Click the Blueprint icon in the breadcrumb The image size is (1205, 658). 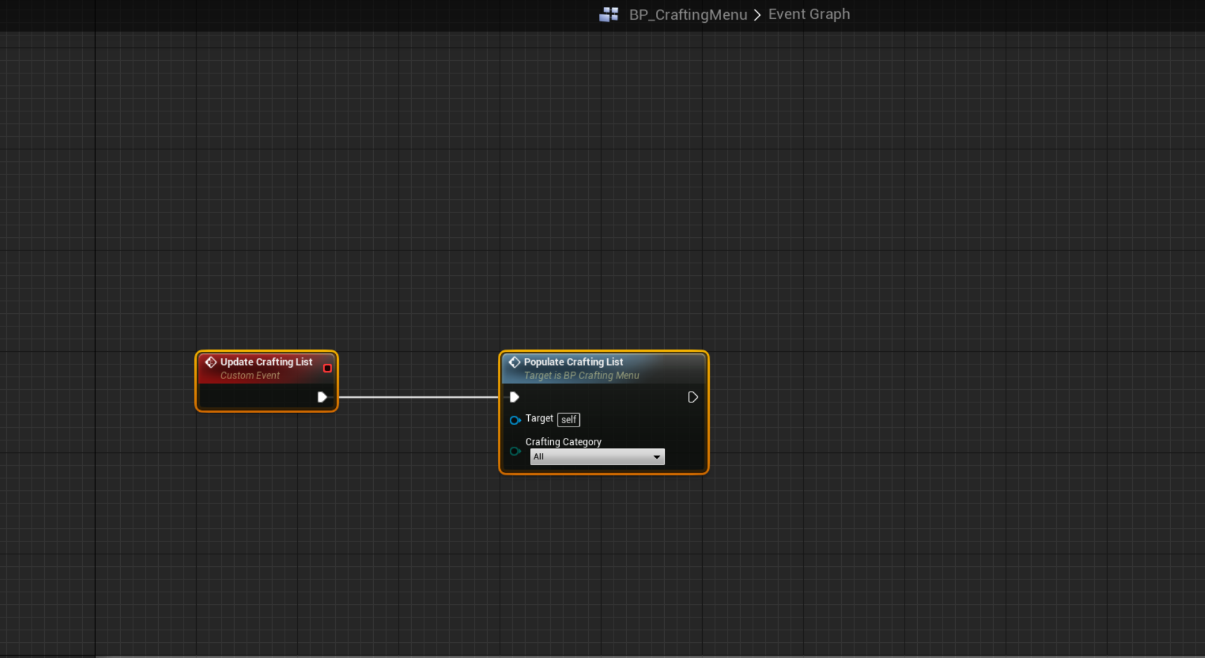609,15
